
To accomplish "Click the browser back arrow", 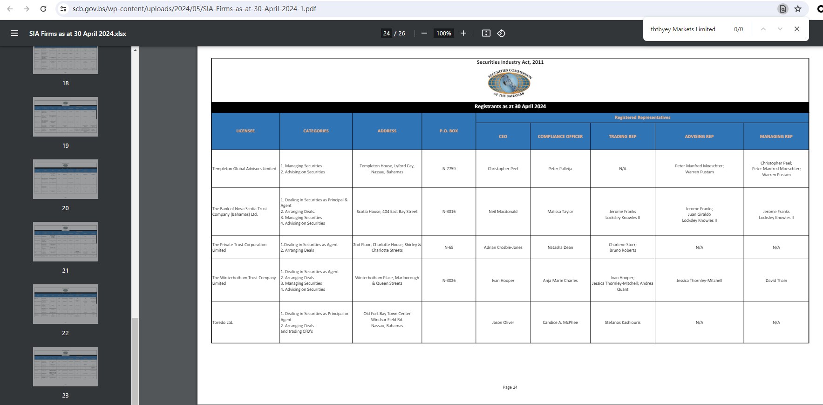I will 10,9.
